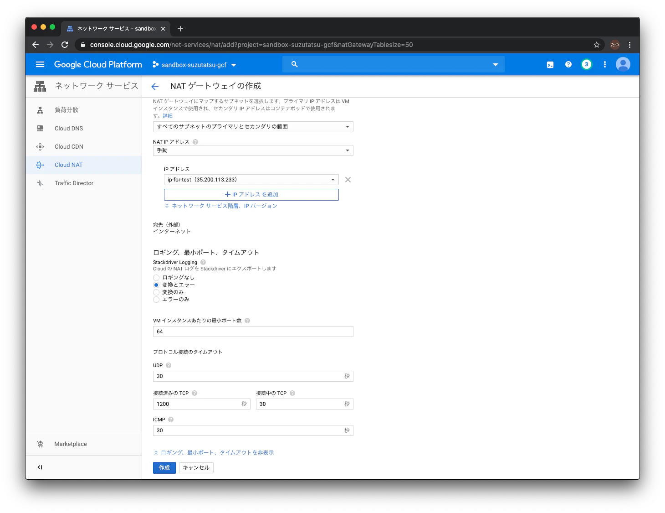Open Traffic Director in the sidebar
The image size is (665, 513).
click(84, 183)
